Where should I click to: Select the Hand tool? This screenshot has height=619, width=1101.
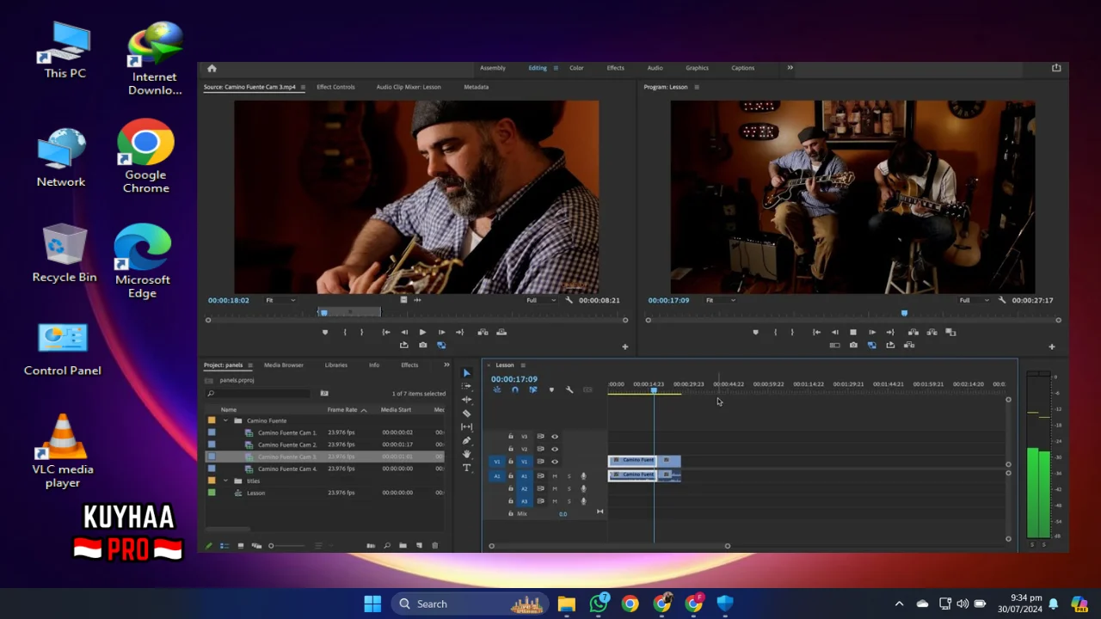467,454
